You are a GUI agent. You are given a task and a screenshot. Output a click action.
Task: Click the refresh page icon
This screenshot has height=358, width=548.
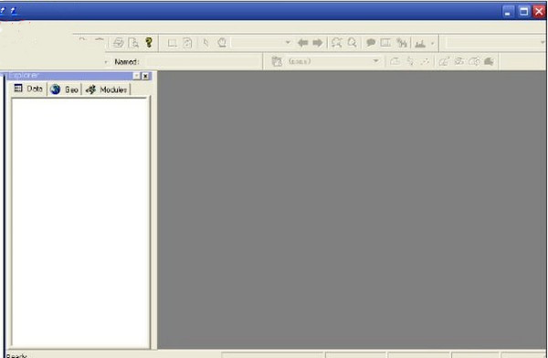click(x=187, y=43)
